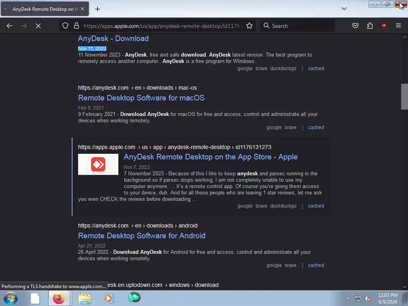Click the forward navigation arrow
This screenshot has width=408, height=306.
pos(24,26)
